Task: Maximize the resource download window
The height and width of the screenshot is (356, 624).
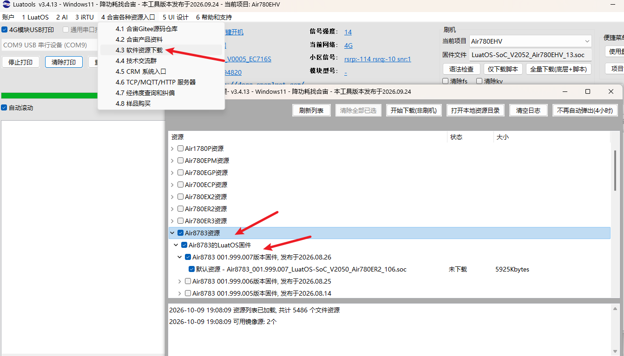Action: tap(587, 91)
